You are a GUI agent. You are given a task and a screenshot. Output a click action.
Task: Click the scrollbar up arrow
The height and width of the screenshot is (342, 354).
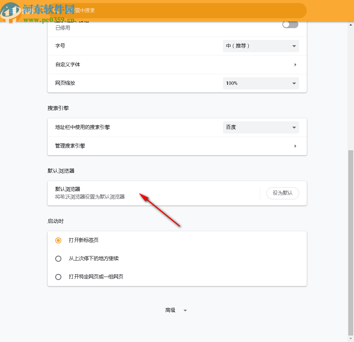click(351, 25)
